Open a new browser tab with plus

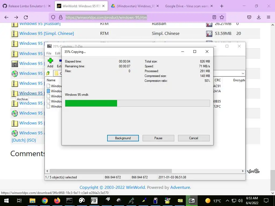pos(222,6)
